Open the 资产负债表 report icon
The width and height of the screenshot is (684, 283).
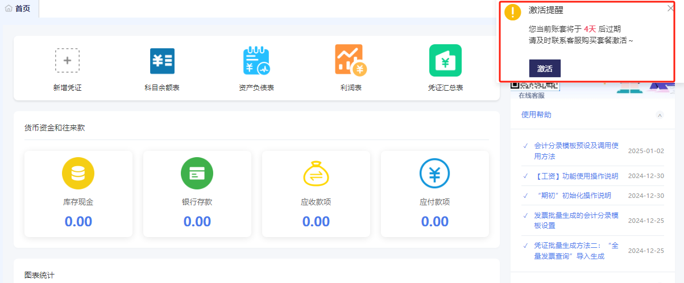point(256,61)
